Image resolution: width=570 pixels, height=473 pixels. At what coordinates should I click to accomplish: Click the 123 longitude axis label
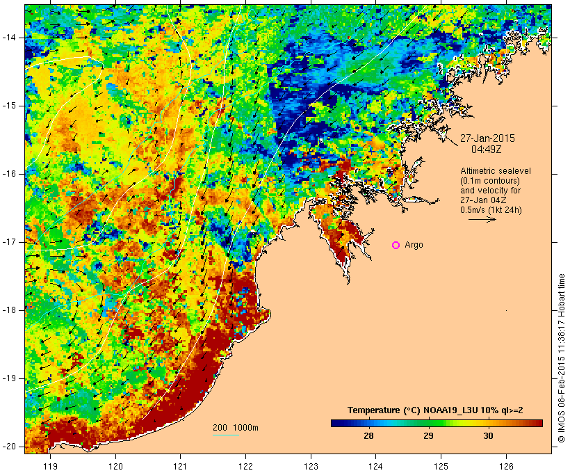pos(311,467)
